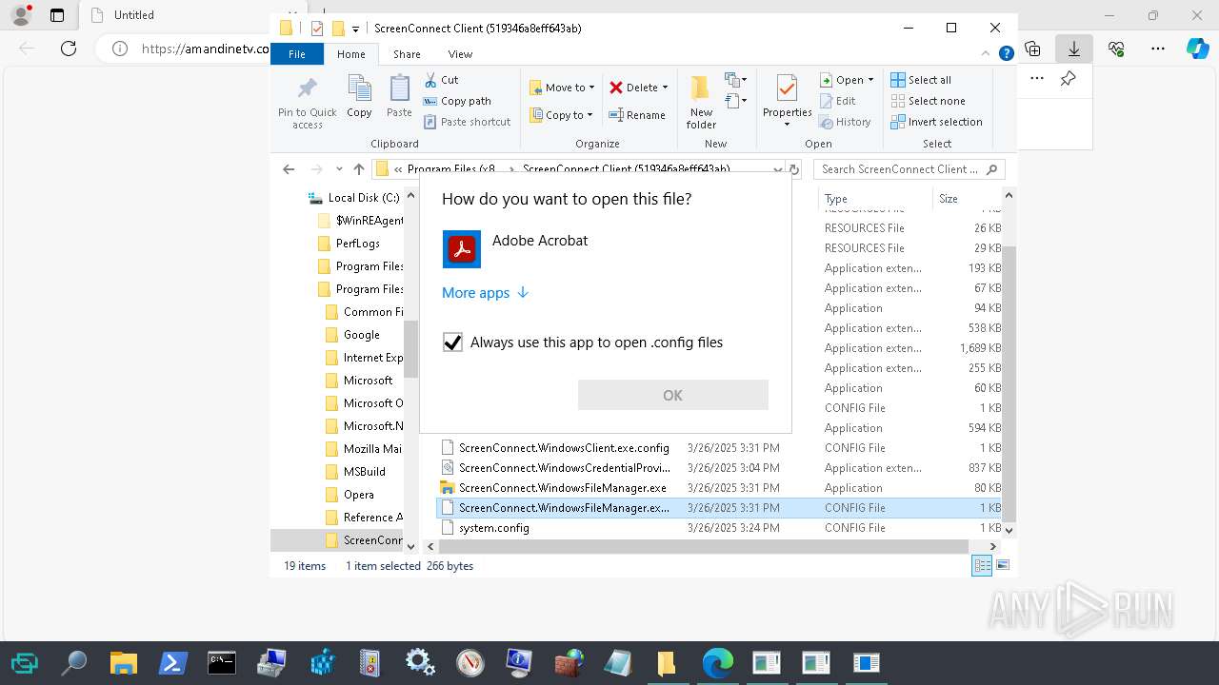Image resolution: width=1219 pixels, height=685 pixels.
Task: Switch to the Home ribbon tab
Action: 350,54
